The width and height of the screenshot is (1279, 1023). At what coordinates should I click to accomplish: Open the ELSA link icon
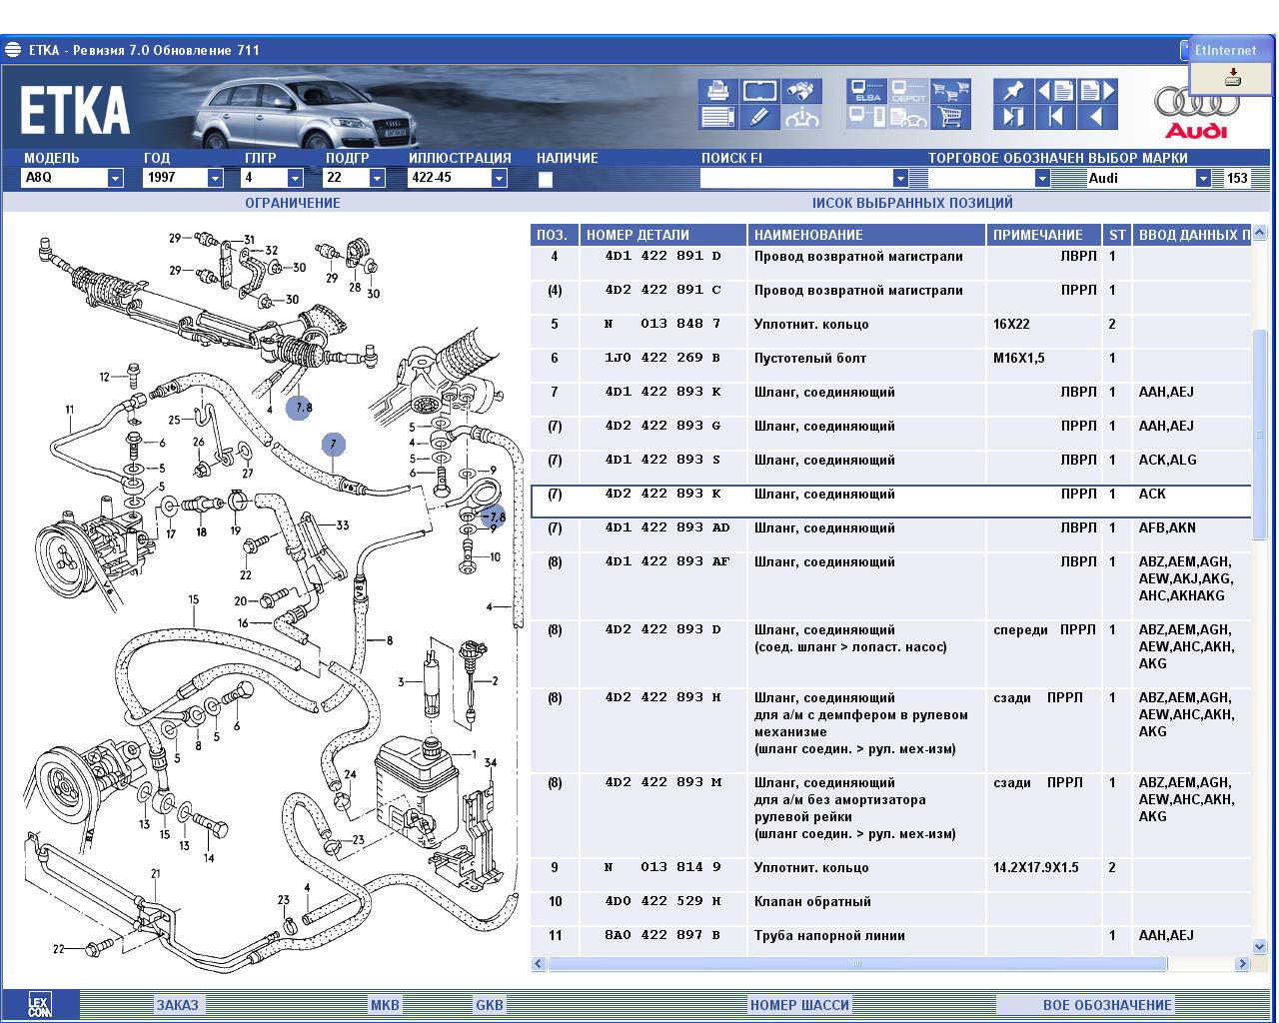coord(865,92)
